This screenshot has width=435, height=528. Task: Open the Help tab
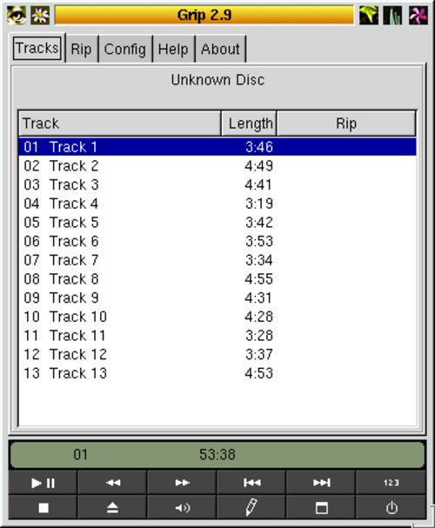173,50
